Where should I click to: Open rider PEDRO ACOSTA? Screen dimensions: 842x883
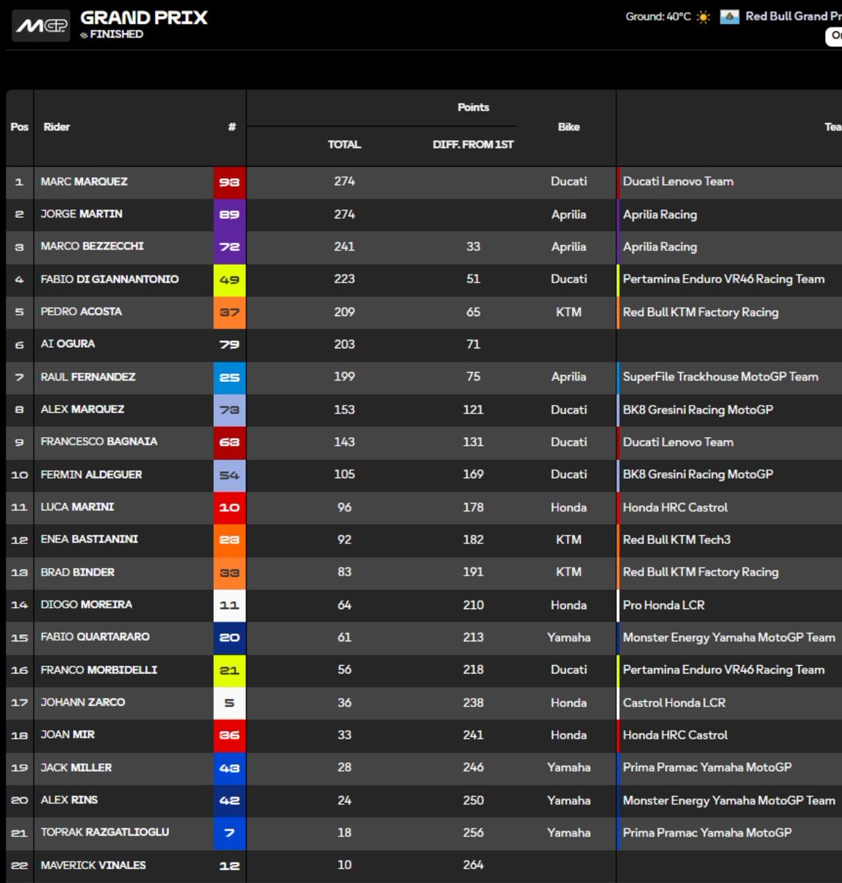tap(81, 311)
